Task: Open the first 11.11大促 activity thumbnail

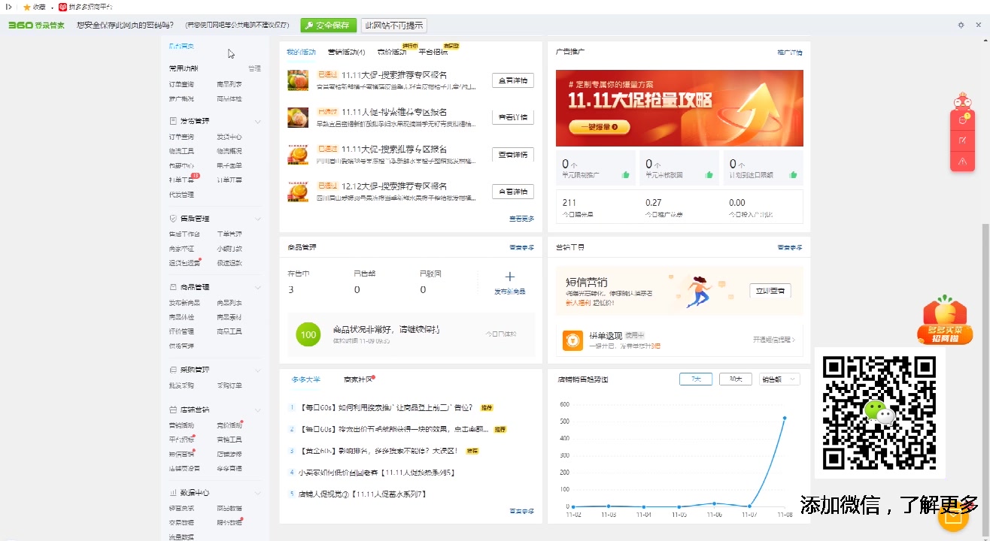Action: (x=298, y=80)
